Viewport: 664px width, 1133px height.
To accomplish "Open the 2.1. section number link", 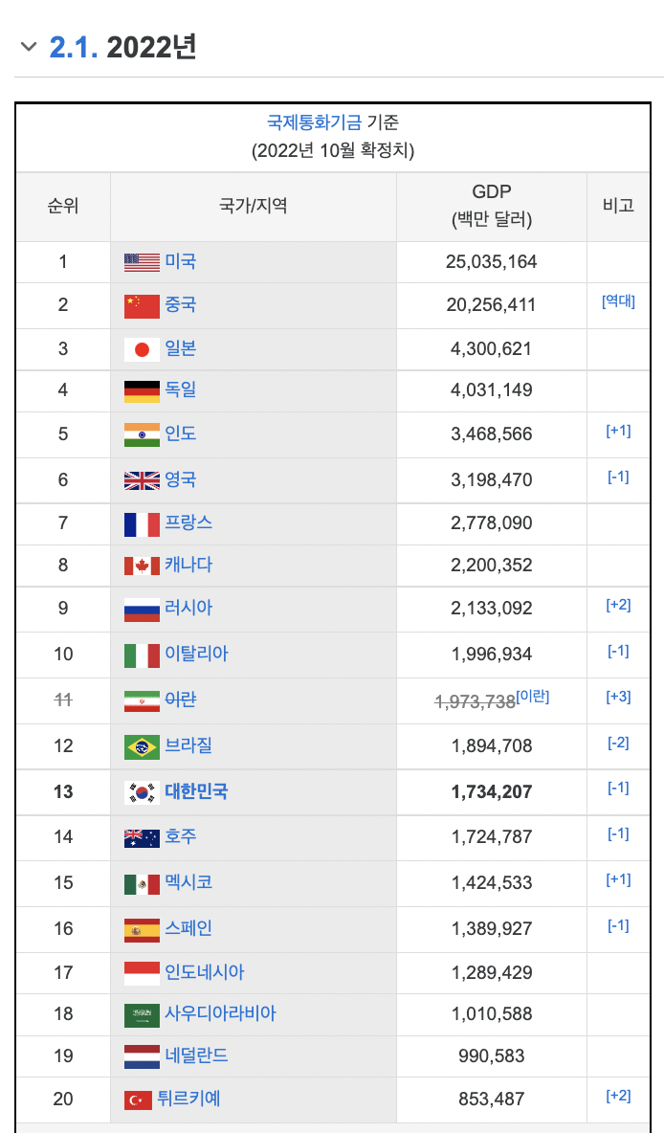I will tap(74, 47).
